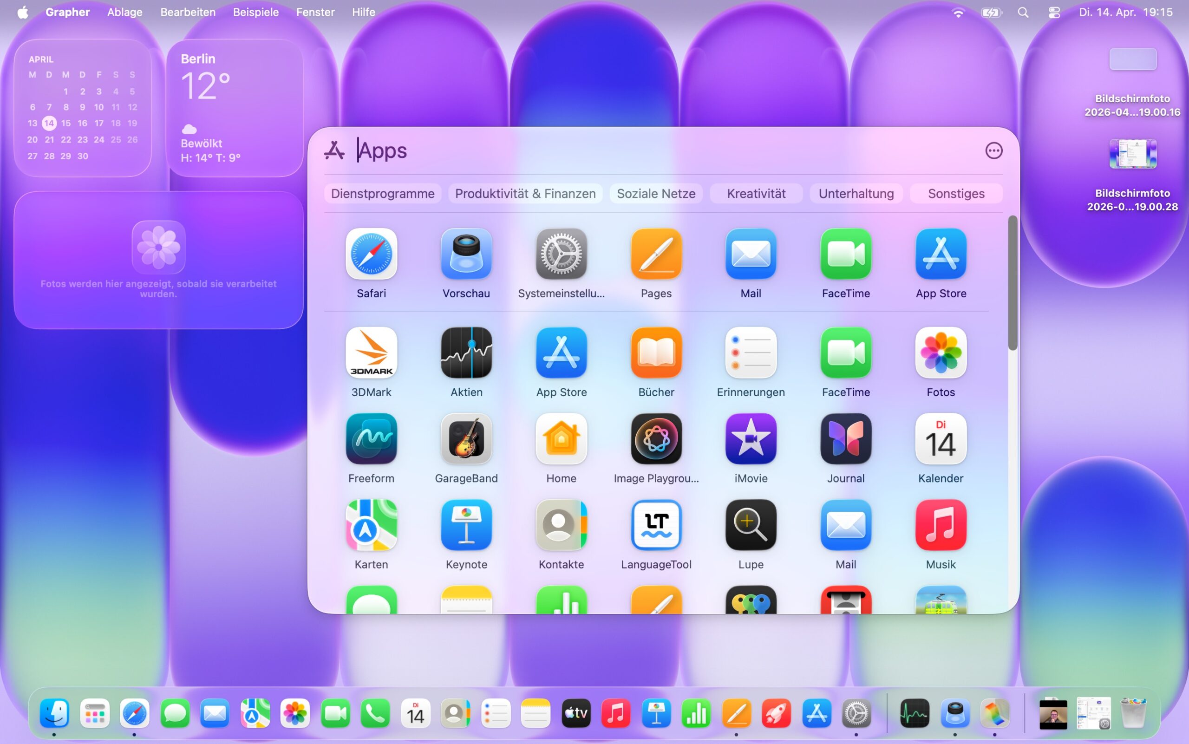1189x744 pixels.
Task: Toggle the Kreativität category filter
Action: pyautogui.click(x=756, y=193)
